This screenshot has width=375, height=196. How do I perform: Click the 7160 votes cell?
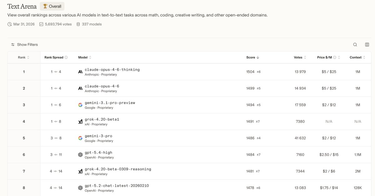coord(300,155)
